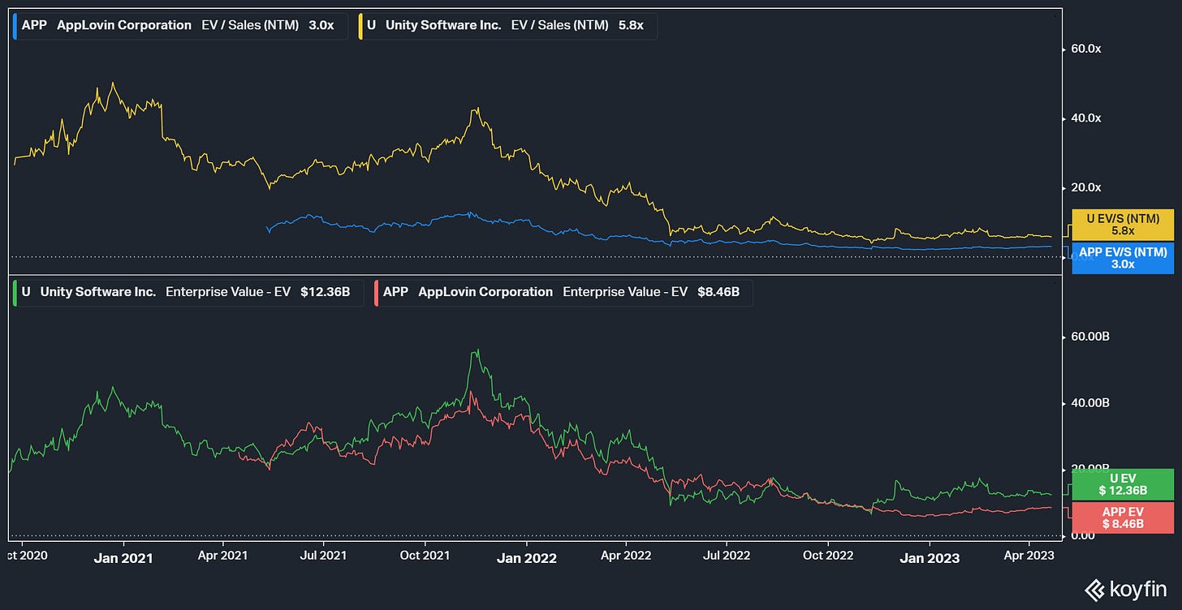This screenshot has height=610, width=1182.
Task: Select the green U color bar in the lower legend
Action: pyautogui.click(x=15, y=292)
